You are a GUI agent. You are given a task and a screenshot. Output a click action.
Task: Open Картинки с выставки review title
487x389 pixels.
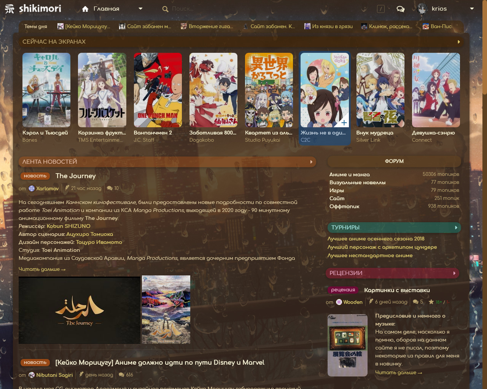(397, 290)
